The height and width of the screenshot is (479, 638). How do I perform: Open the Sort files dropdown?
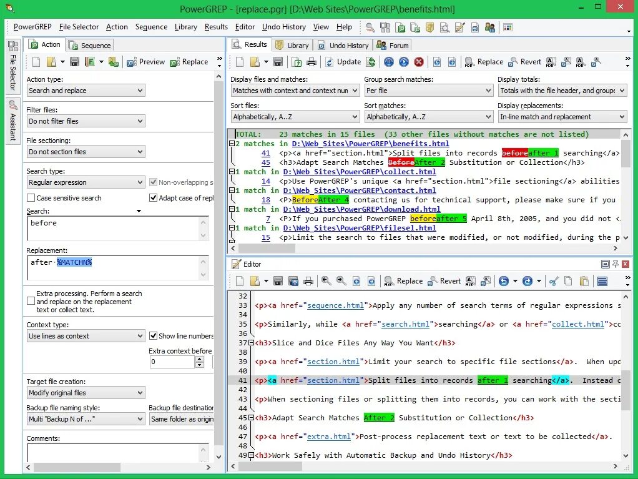tap(295, 117)
